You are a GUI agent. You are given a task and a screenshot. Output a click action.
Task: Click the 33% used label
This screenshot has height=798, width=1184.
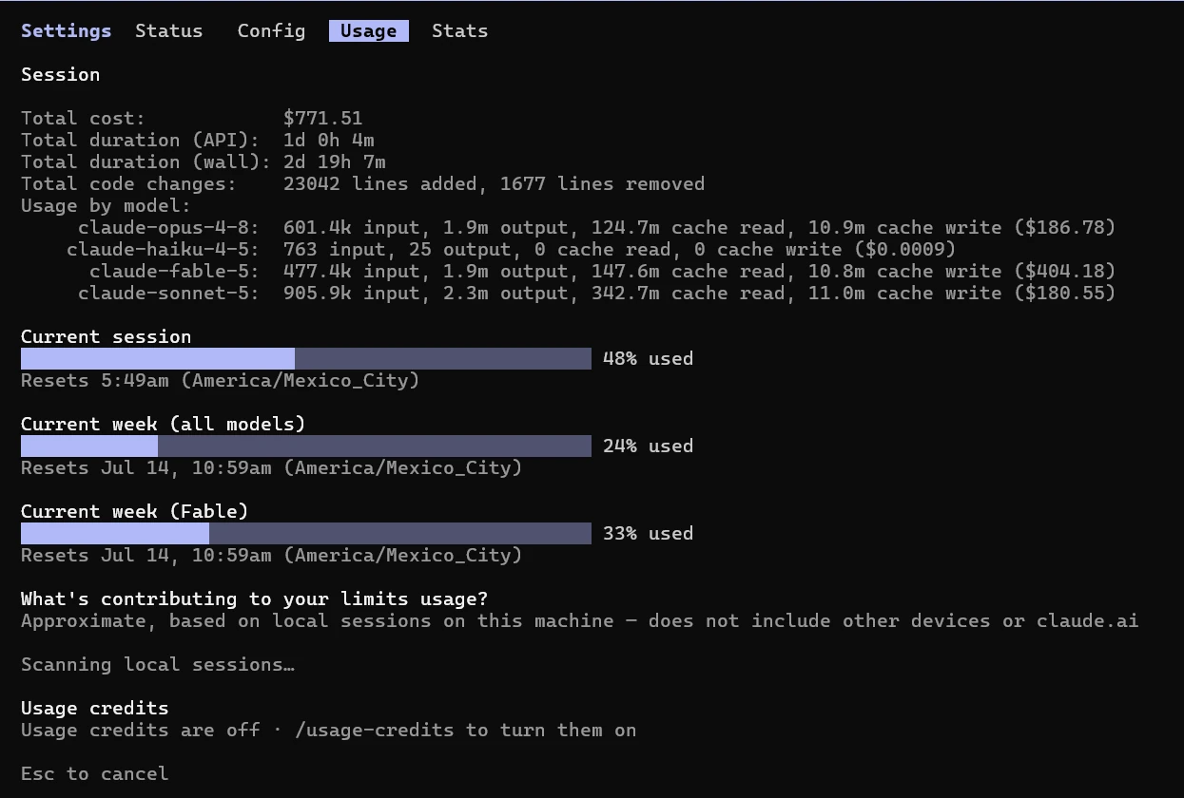point(648,533)
